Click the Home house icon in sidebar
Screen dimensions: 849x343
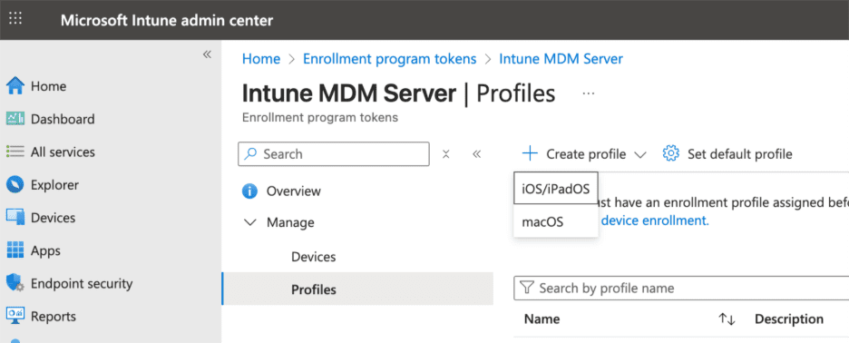15,86
